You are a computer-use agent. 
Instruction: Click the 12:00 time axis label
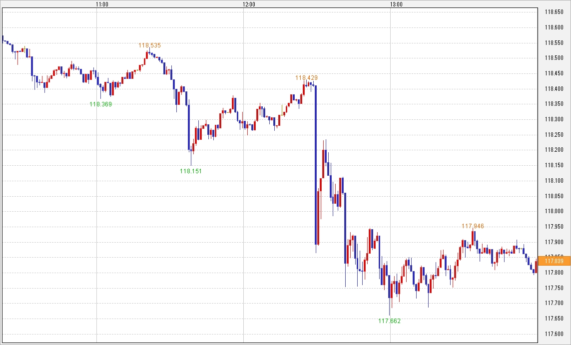tap(249, 4)
